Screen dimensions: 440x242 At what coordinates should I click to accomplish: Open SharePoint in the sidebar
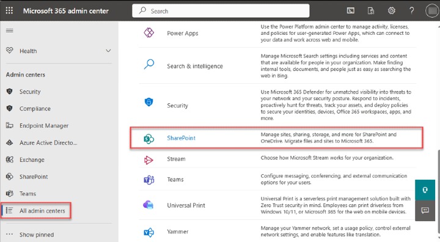tap(34, 177)
